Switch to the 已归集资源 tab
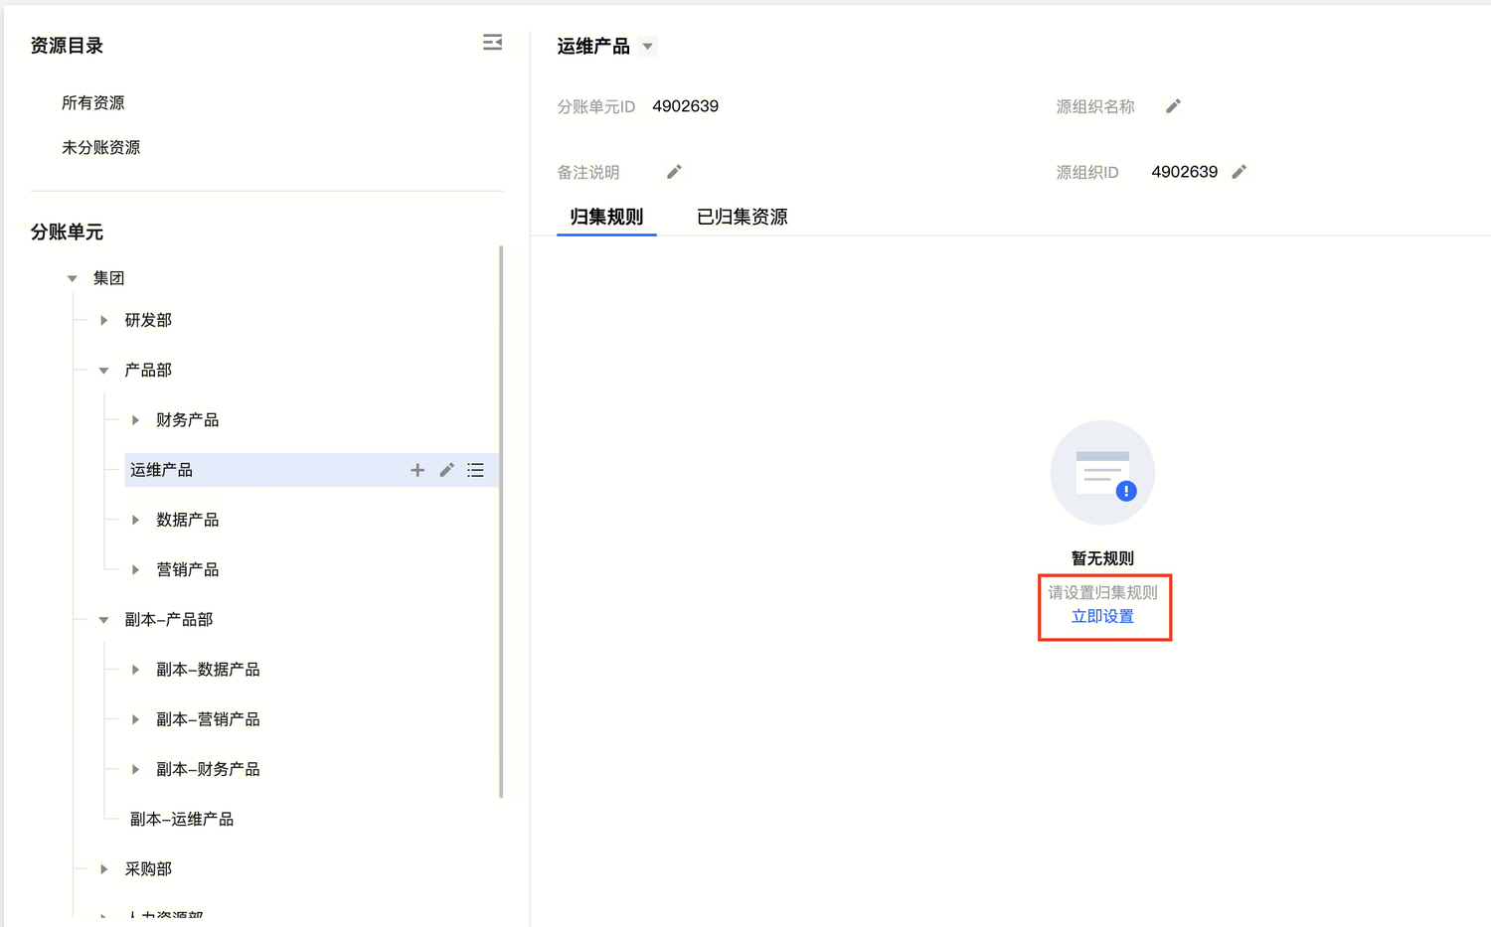Image resolution: width=1491 pixels, height=927 pixels. (x=742, y=217)
